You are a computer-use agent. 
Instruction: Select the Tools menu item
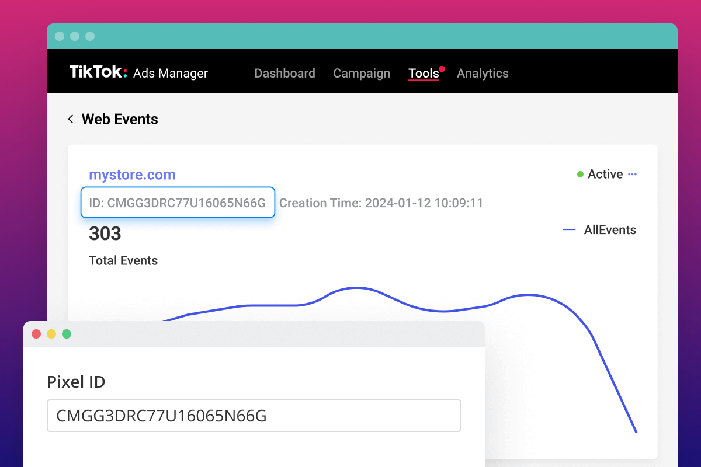pos(423,74)
